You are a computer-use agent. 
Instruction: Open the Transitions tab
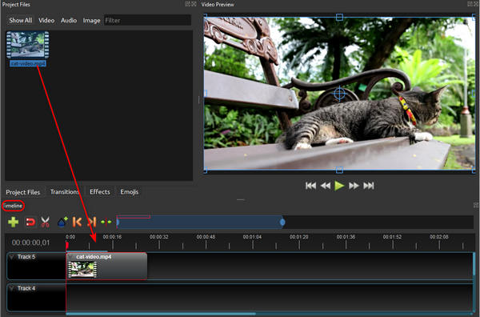[x=65, y=192]
